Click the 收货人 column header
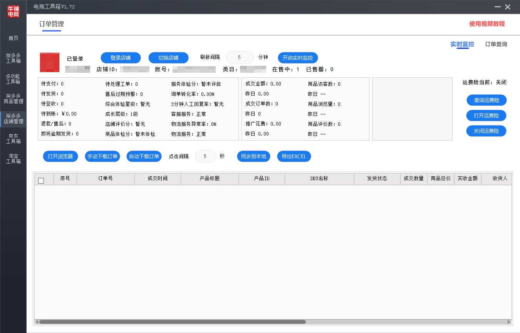Image resolution: width=520 pixels, height=333 pixels. coord(497,179)
